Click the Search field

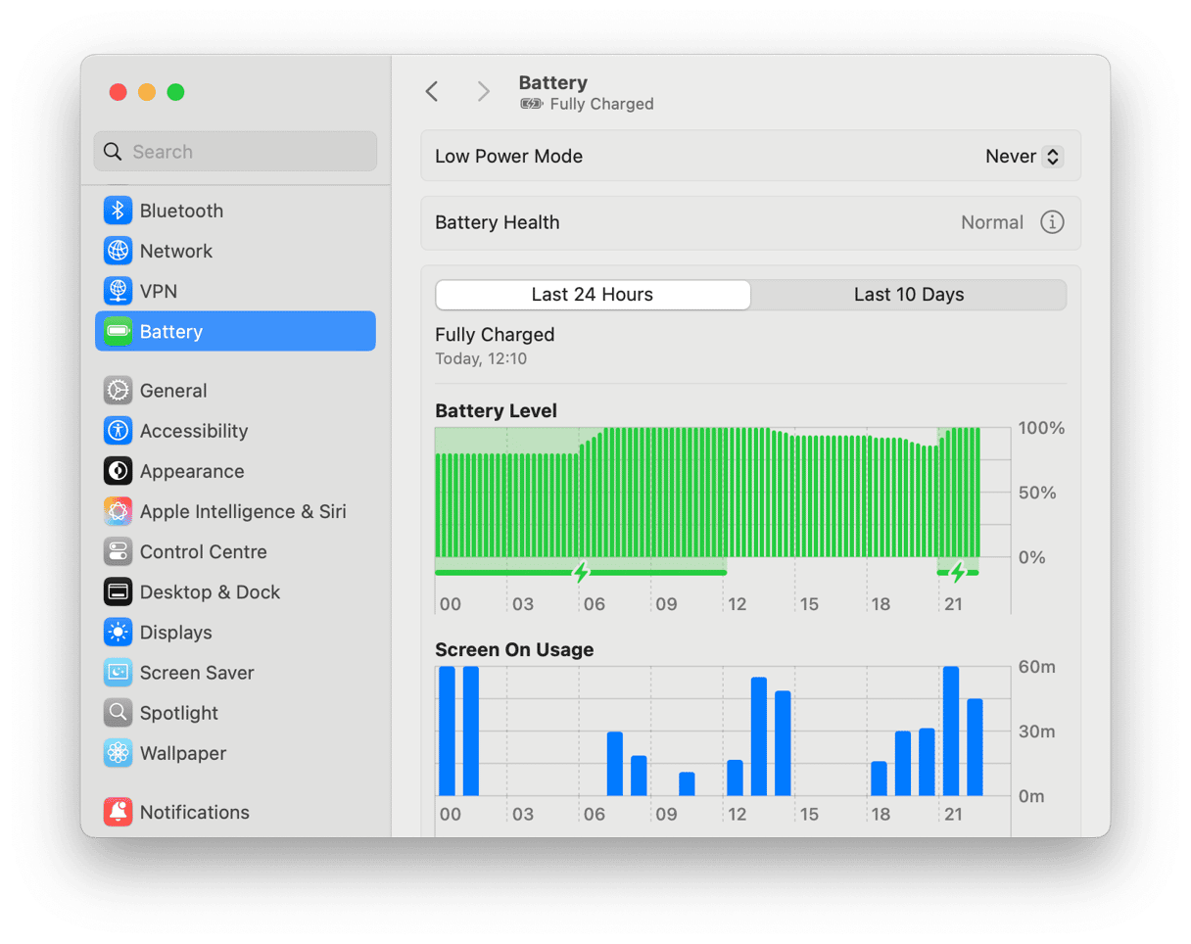coord(235,152)
